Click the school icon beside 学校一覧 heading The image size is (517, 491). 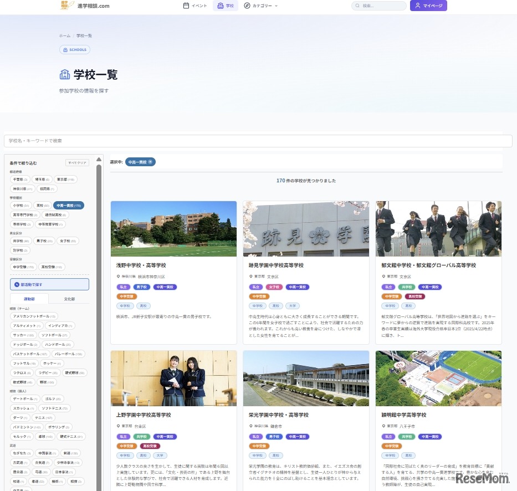point(65,74)
